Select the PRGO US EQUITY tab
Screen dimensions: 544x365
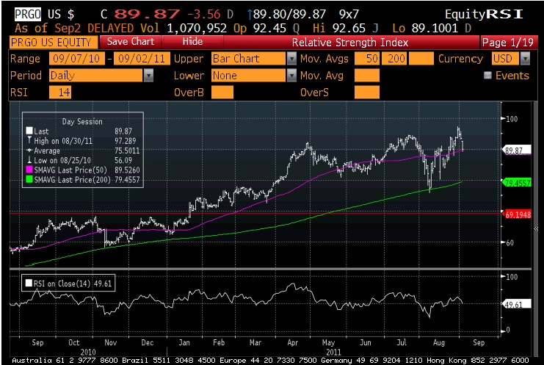[54, 43]
